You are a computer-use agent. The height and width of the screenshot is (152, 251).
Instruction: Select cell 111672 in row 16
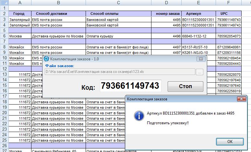[x=20, y=91]
